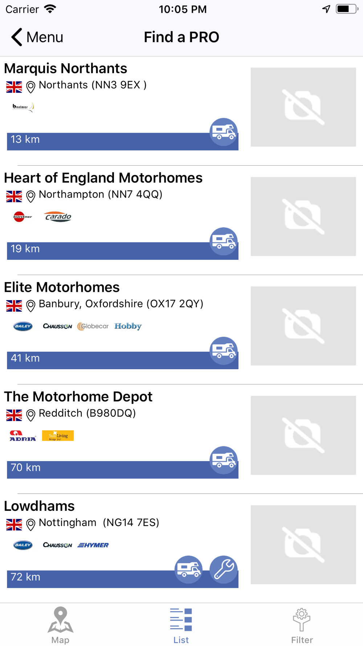Open Marquis Northants listing title
The image size is (363, 646).
pyautogui.click(x=66, y=68)
